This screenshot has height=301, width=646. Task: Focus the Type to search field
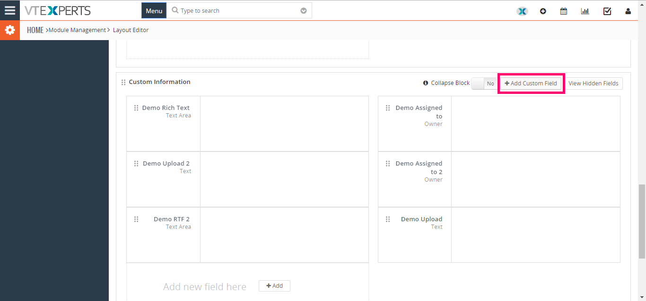[240, 11]
